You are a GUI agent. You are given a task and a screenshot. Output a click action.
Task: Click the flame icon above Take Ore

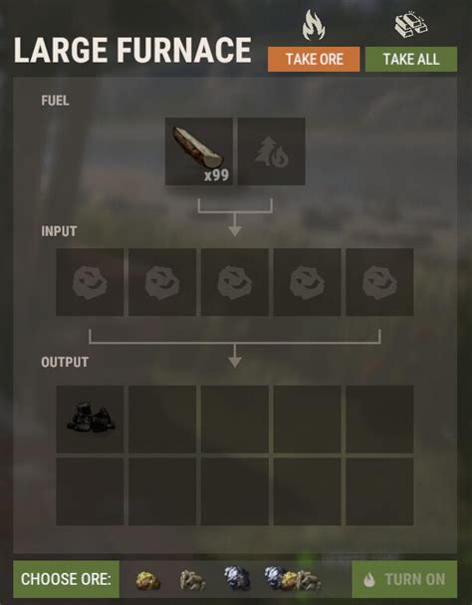click(x=314, y=26)
